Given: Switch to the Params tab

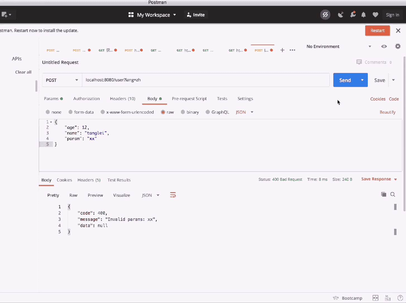Looking at the screenshot, I should [x=53, y=99].
